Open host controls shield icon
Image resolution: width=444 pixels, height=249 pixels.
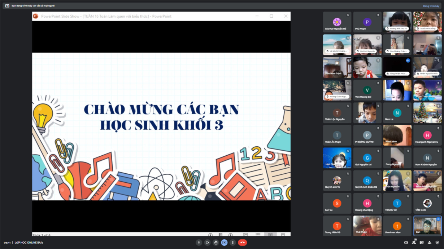tap(437, 243)
